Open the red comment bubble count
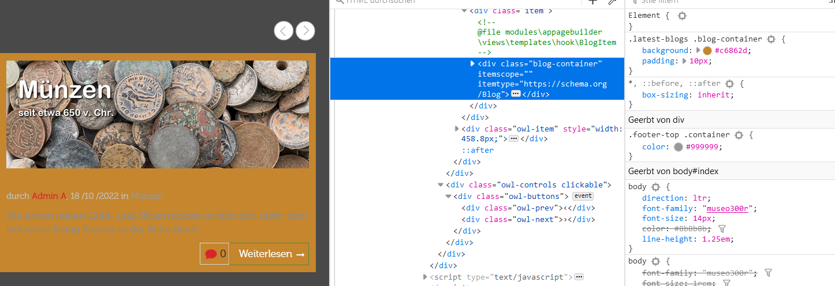This screenshot has width=835, height=286. click(215, 254)
